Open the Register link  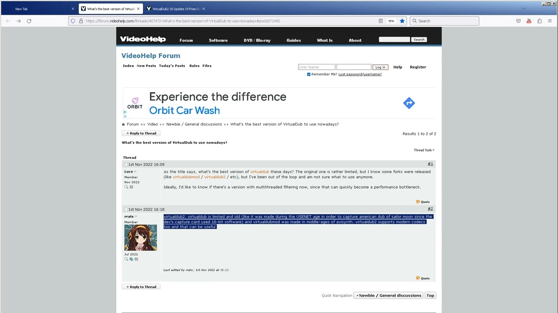[418, 67]
